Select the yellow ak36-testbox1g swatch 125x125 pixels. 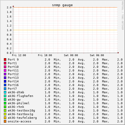(5, 114)
